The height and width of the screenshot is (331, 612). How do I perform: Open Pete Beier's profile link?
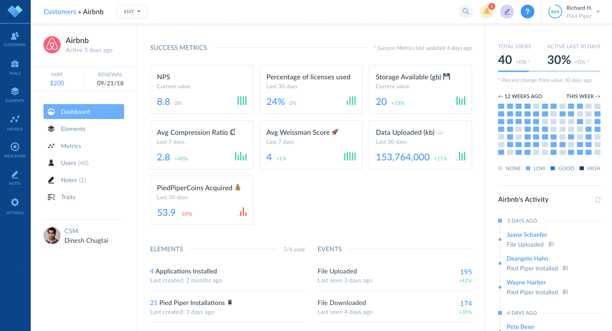click(x=520, y=327)
